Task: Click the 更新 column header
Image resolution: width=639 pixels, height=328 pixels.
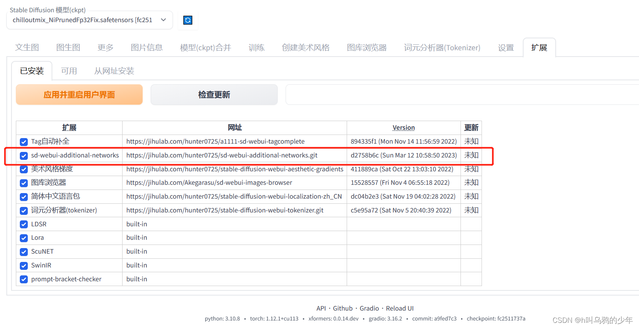Action: click(x=471, y=128)
